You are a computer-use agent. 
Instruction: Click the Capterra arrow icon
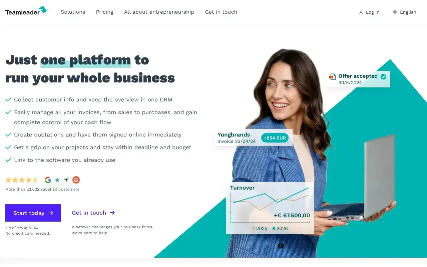[x=66, y=180]
